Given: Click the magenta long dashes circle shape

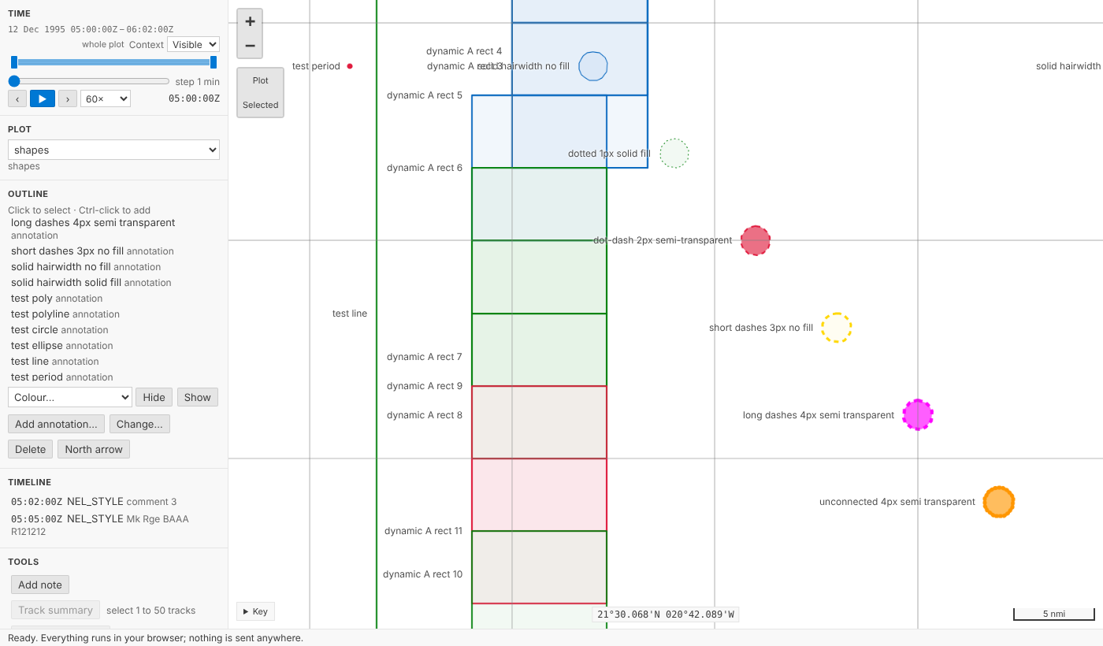Looking at the screenshot, I should coord(918,414).
